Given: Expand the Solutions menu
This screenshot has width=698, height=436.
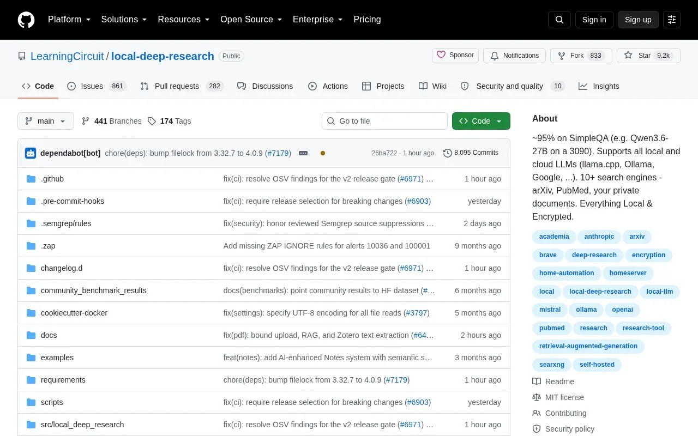Looking at the screenshot, I should point(124,20).
